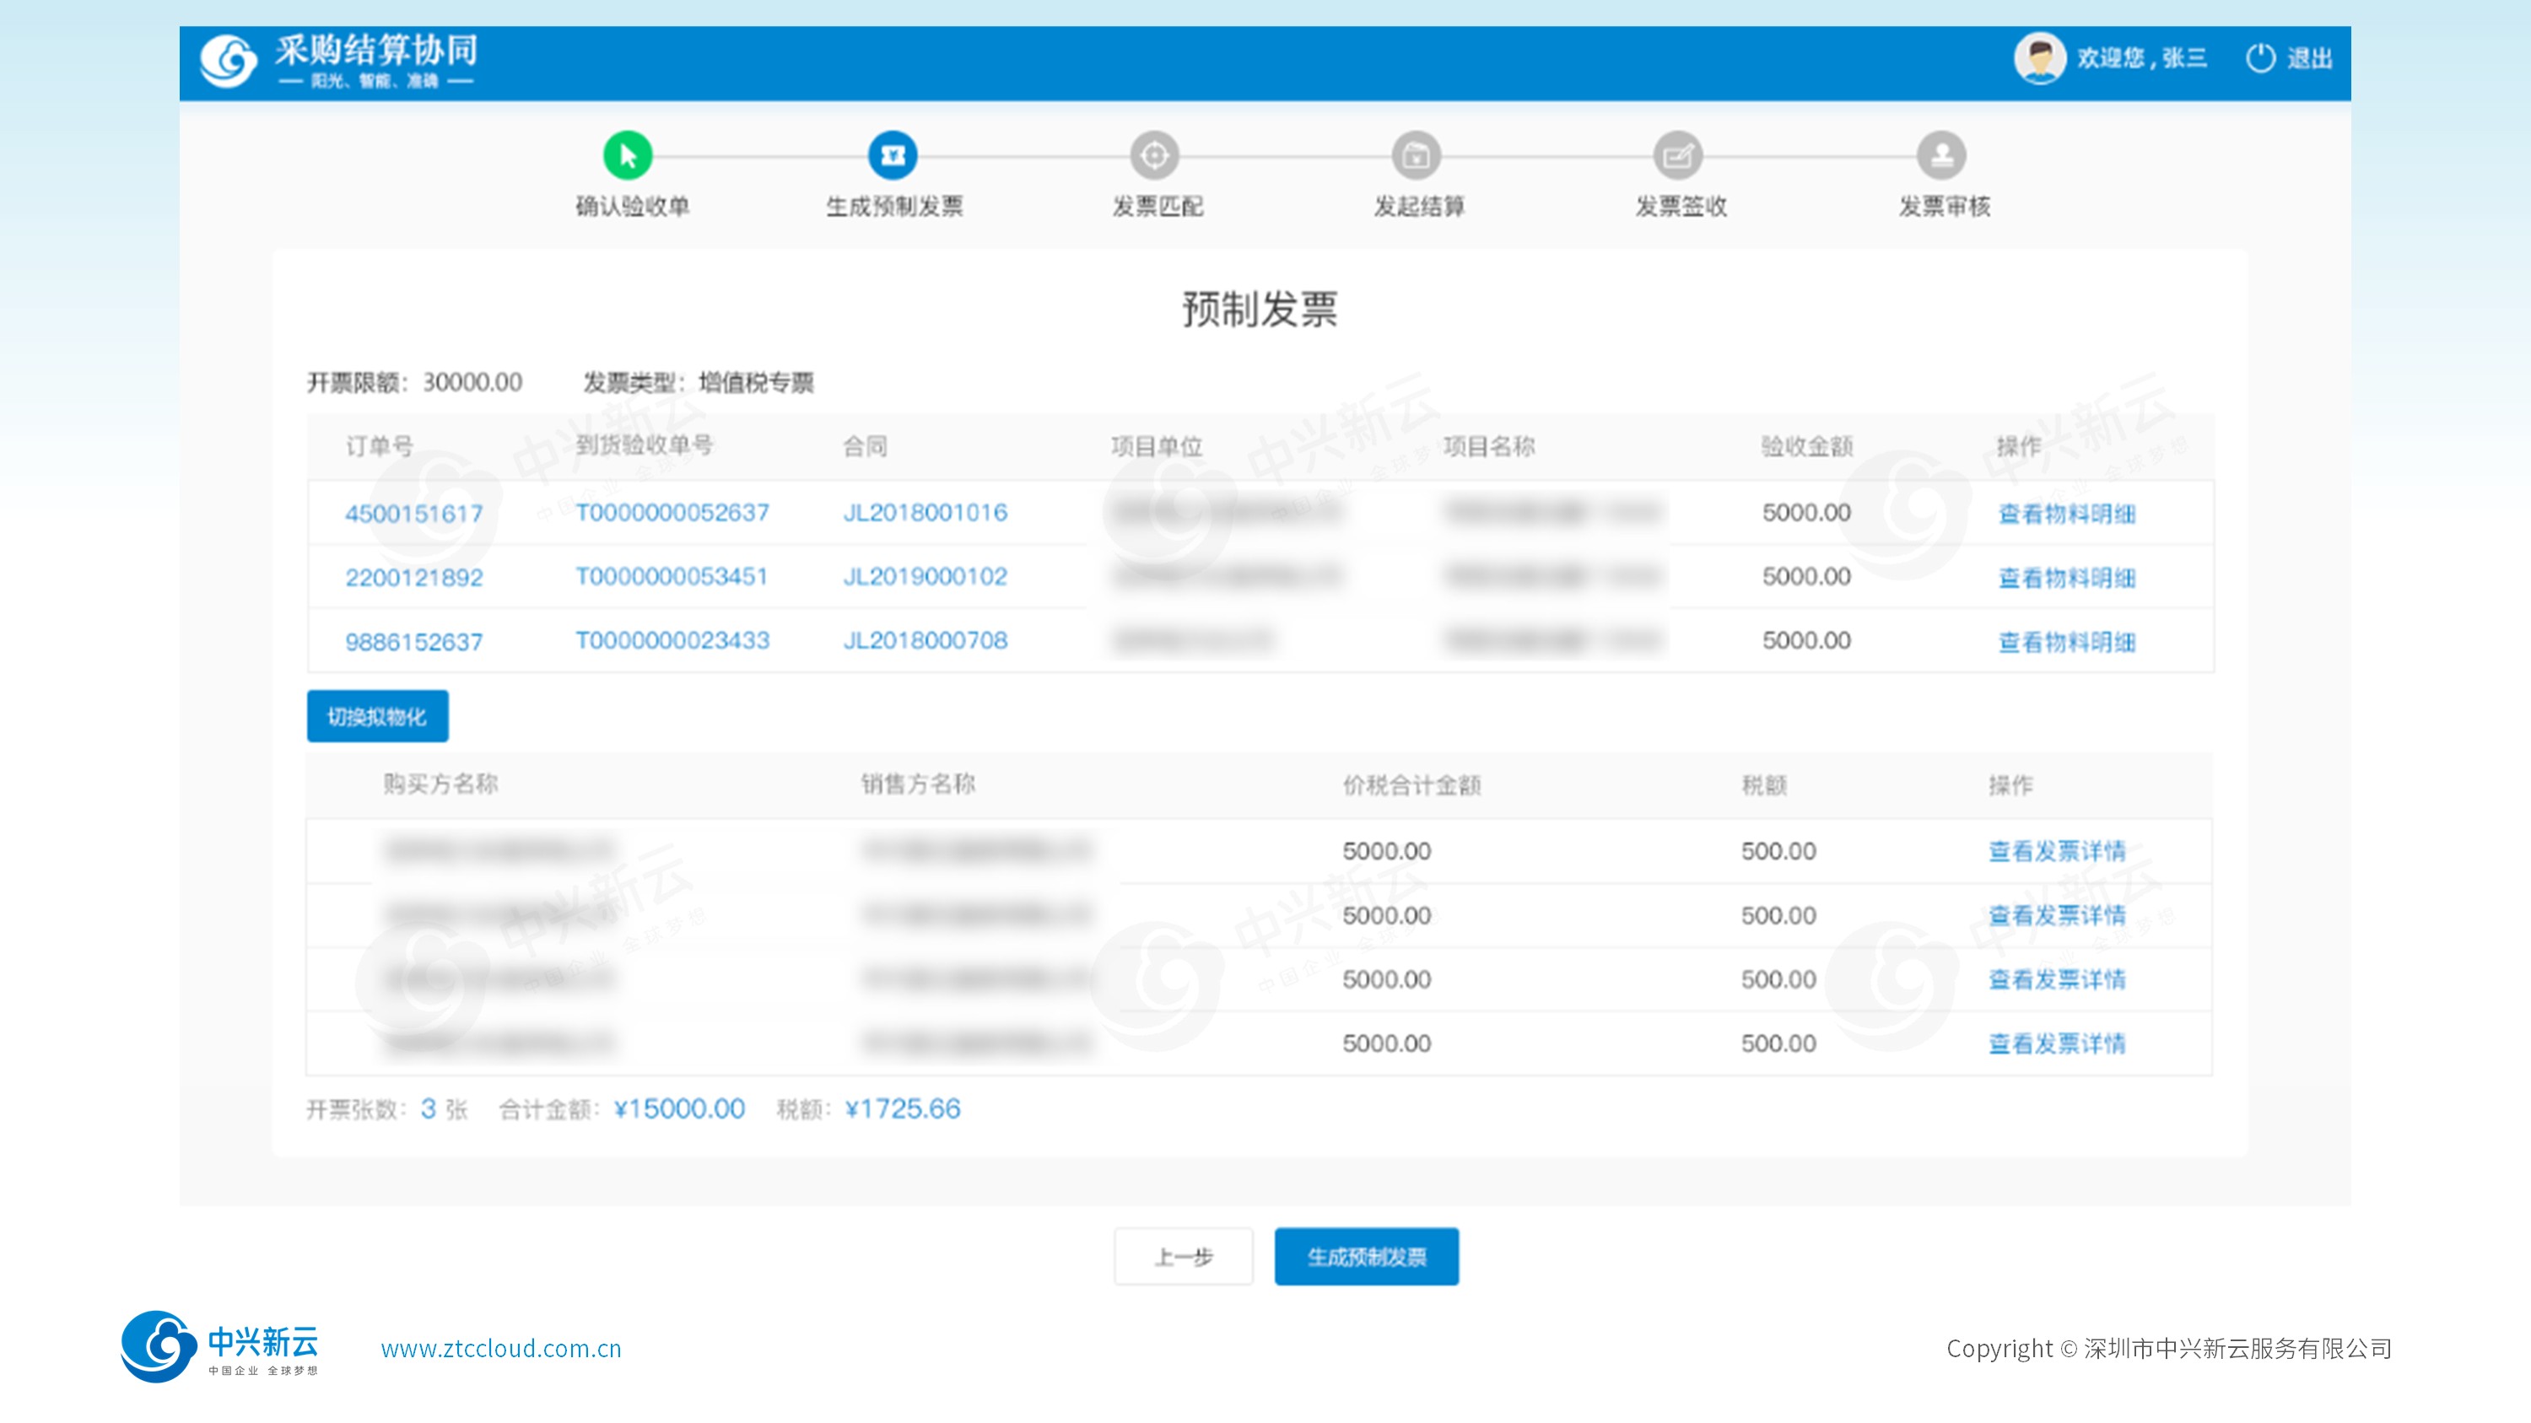Image resolution: width=2531 pixels, height=1423 pixels.
Task: View 查看物料明细 for order 4500151617
Action: coord(2066,514)
